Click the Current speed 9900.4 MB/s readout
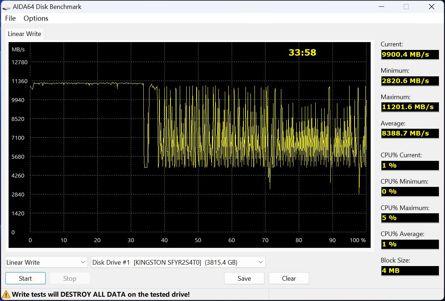The height and width of the screenshot is (301, 445). [x=410, y=55]
